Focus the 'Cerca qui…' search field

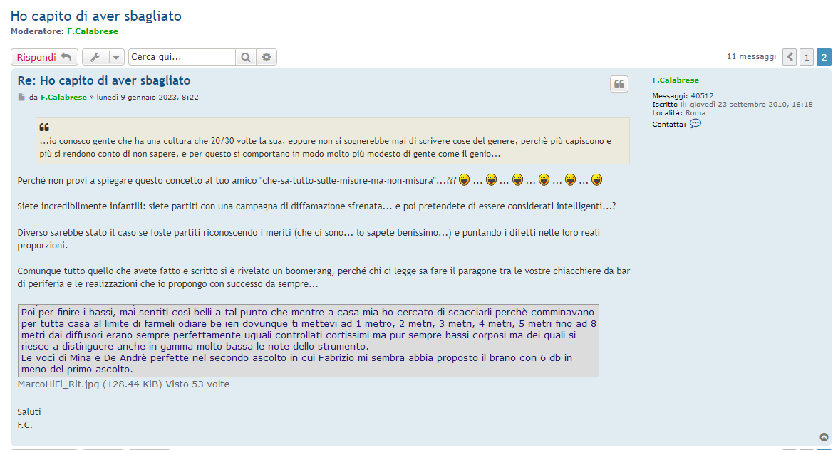pyautogui.click(x=182, y=57)
